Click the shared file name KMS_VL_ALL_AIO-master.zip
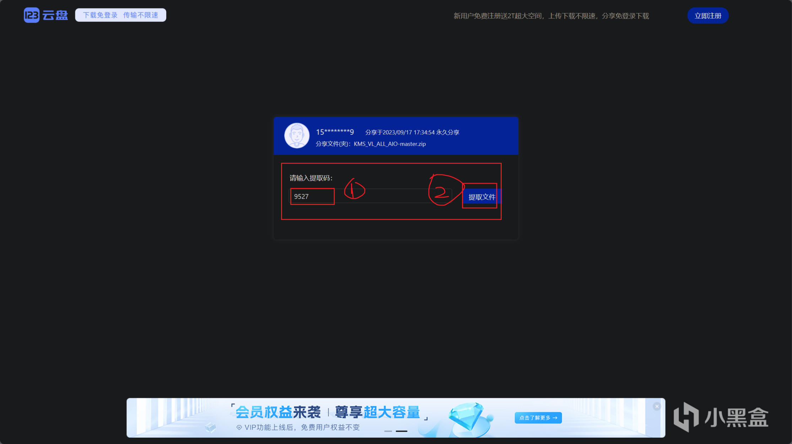The height and width of the screenshot is (444, 792). click(389, 144)
